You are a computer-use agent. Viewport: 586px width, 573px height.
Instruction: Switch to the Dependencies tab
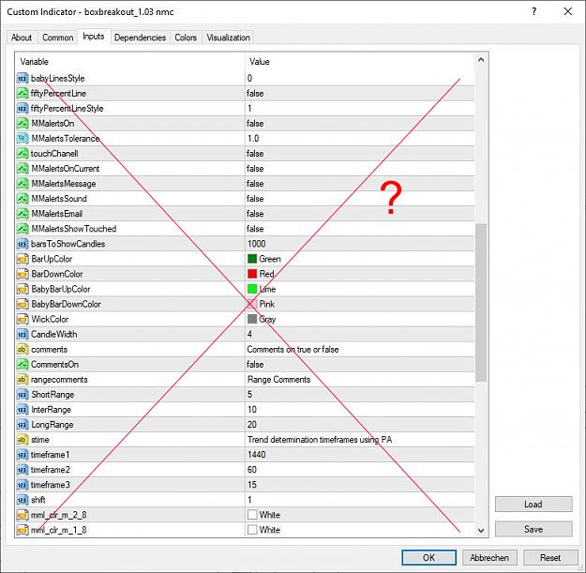click(140, 38)
